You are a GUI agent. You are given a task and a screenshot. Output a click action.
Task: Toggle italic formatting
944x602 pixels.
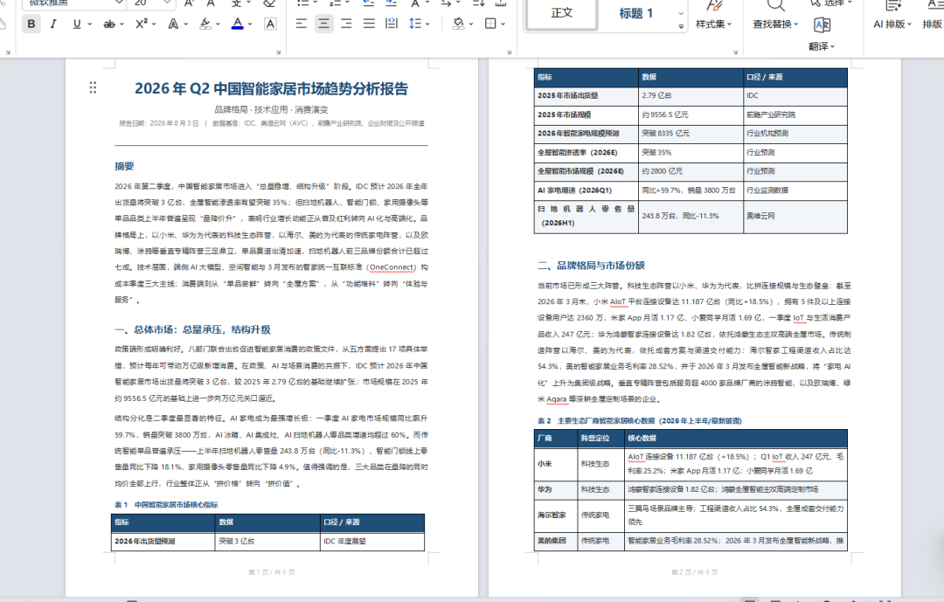[x=53, y=24]
